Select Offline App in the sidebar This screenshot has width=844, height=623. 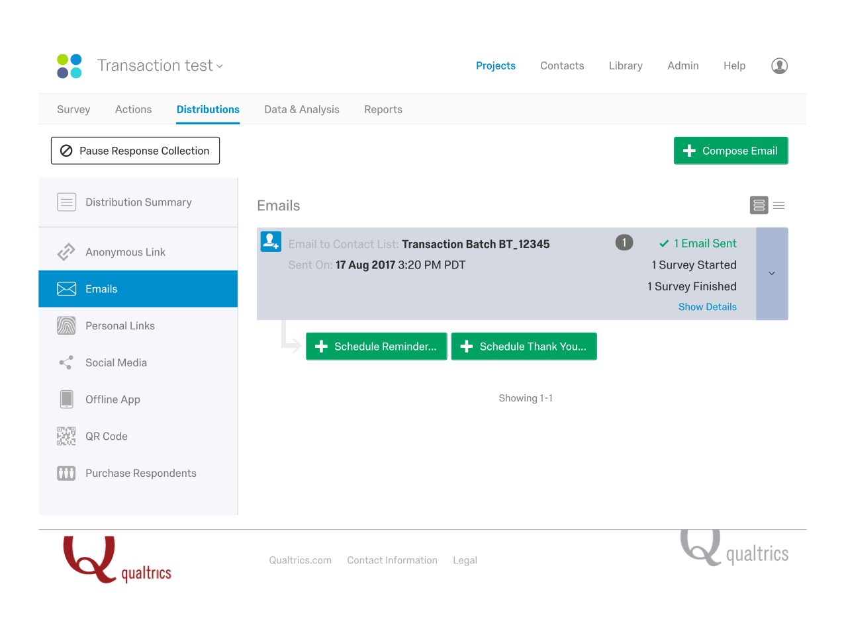click(138, 399)
